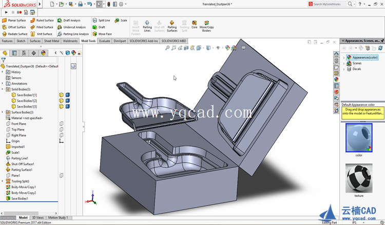Click the Rebuild traffic light icon
The height and width of the screenshot is (225, 385).
pyautogui.click(x=108, y=4)
